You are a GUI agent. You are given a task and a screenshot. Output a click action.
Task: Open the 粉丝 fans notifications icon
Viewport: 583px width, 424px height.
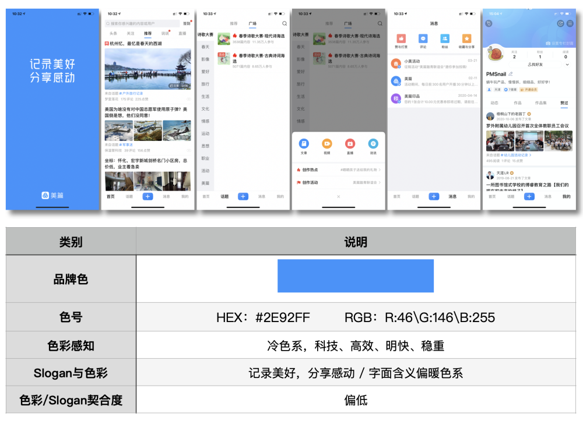click(x=445, y=38)
